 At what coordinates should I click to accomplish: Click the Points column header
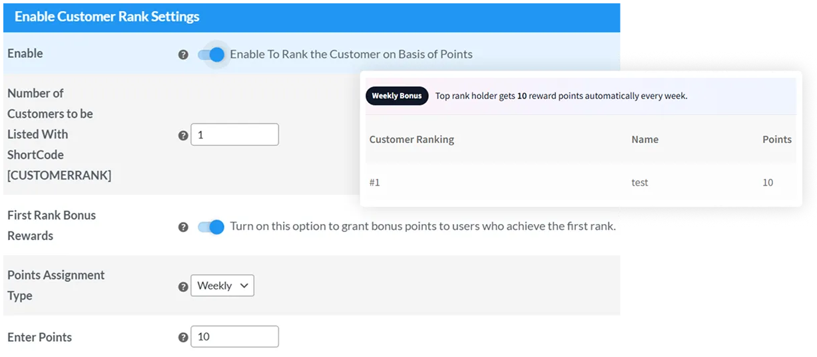click(x=776, y=140)
